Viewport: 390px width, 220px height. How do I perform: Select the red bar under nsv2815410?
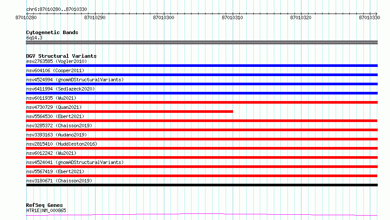point(202,148)
